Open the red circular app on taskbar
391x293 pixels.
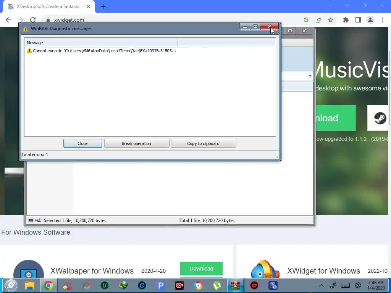coord(254,285)
